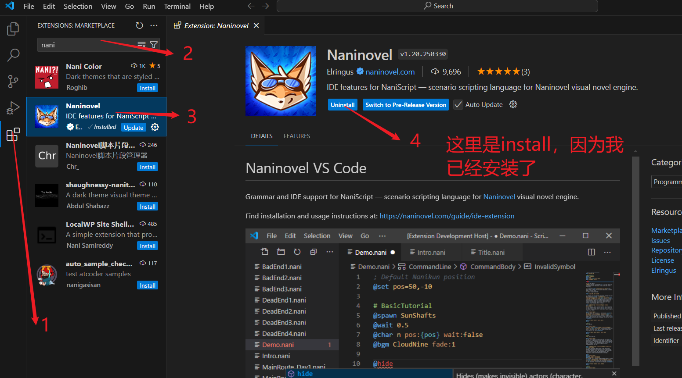Open the Terminal menu
Screen dimensions: 682x378
pyautogui.click(x=177, y=6)
